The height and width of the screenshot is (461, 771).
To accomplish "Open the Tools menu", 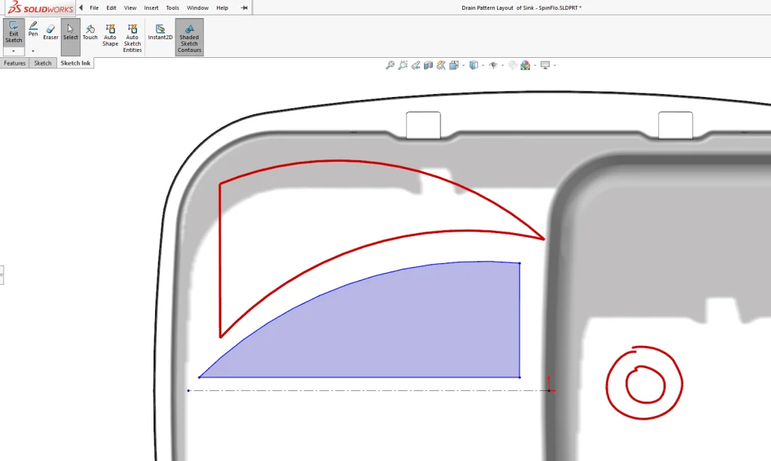I will pyautogui.click(x=172, y=8).
